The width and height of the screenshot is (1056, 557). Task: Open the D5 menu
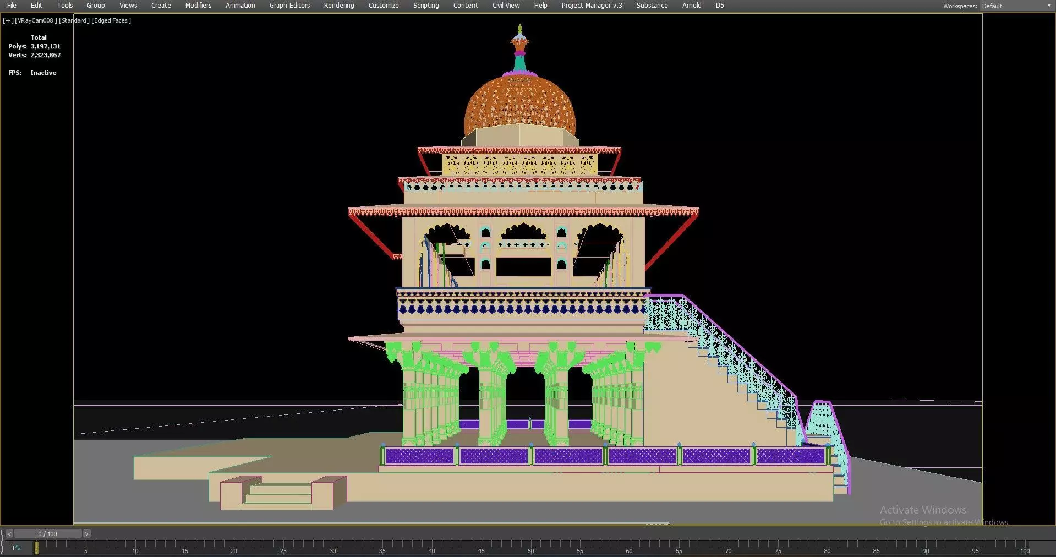tap(720, 6)
